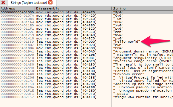Select disassembly lea rcx ds:[4041E0]

coord(67,97)
